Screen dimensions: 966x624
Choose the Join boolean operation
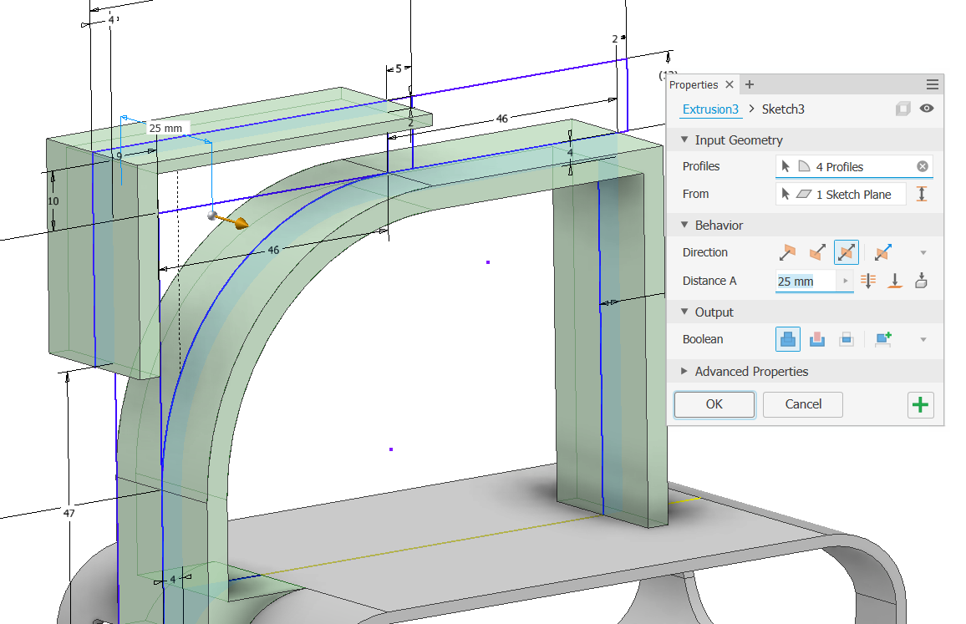tap(788, 339)
